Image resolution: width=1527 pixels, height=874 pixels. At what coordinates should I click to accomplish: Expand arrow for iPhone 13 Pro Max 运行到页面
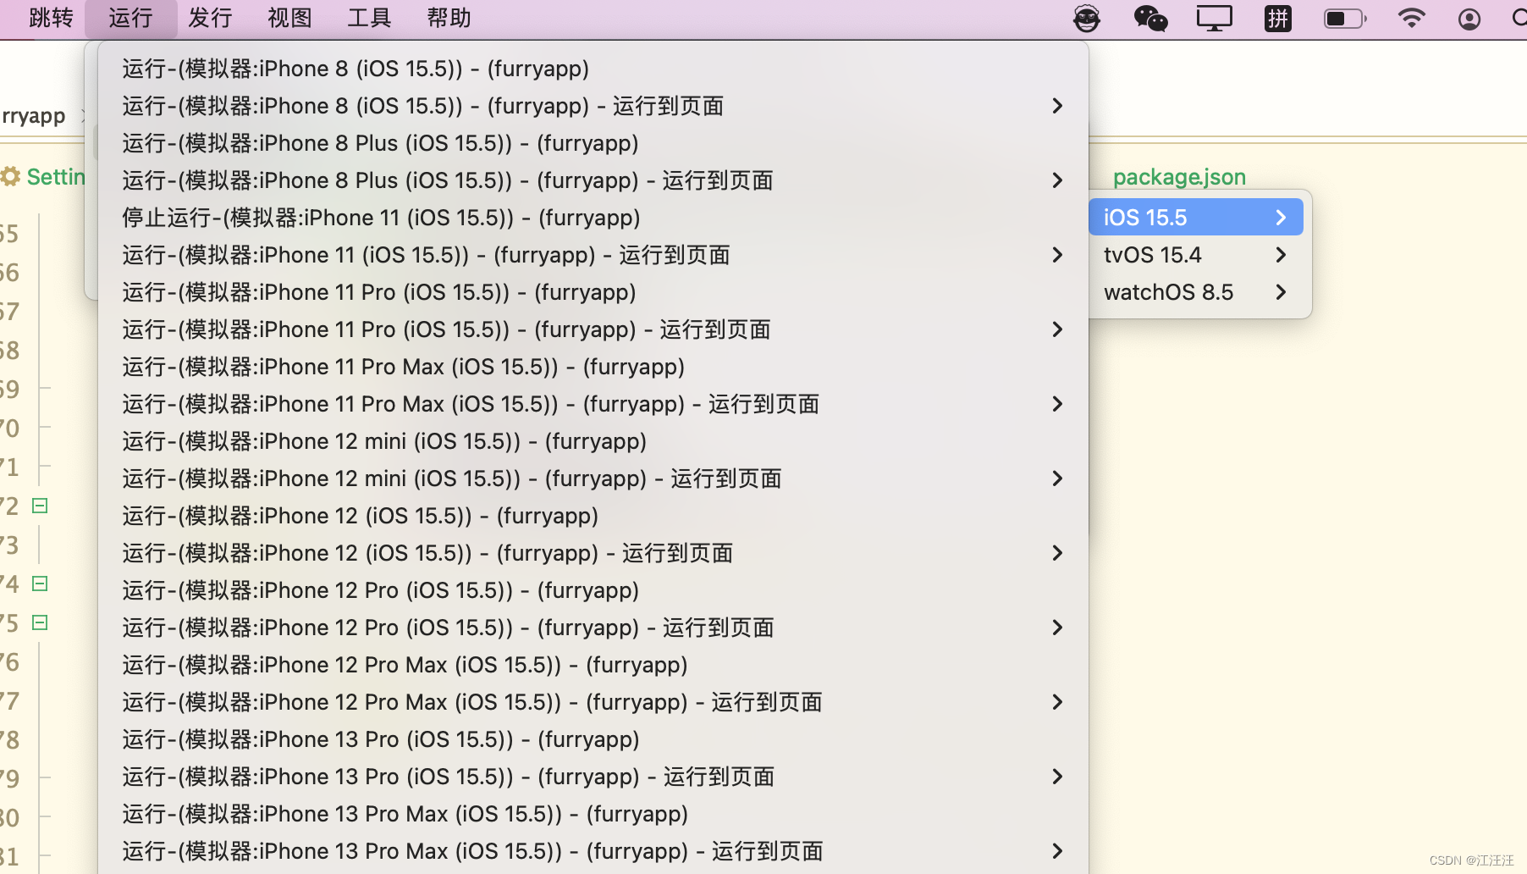coord(1057,851)
